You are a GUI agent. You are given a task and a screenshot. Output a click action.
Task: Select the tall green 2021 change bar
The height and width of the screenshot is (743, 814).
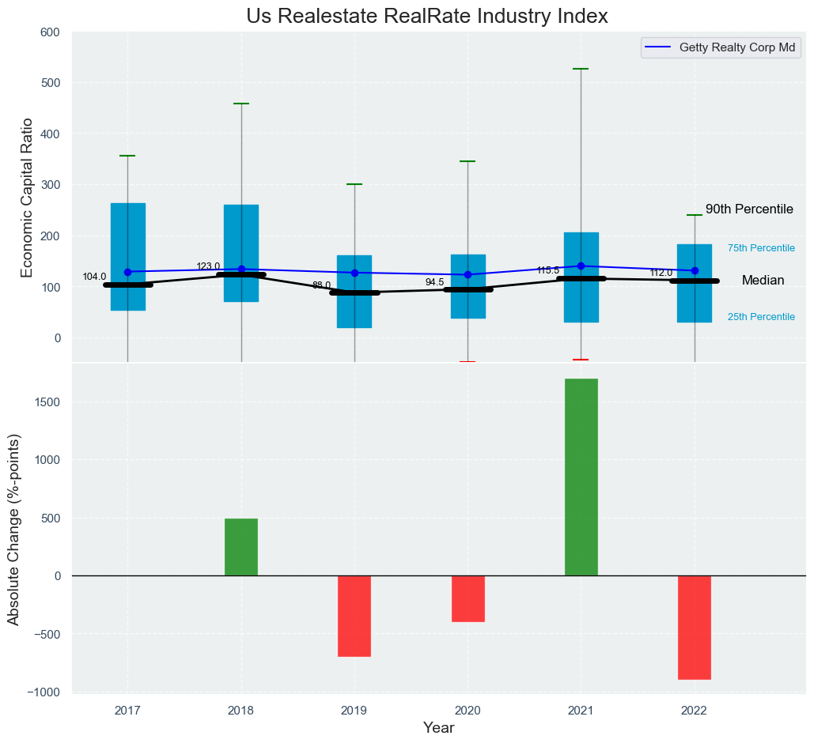click(x=581, y=477)
